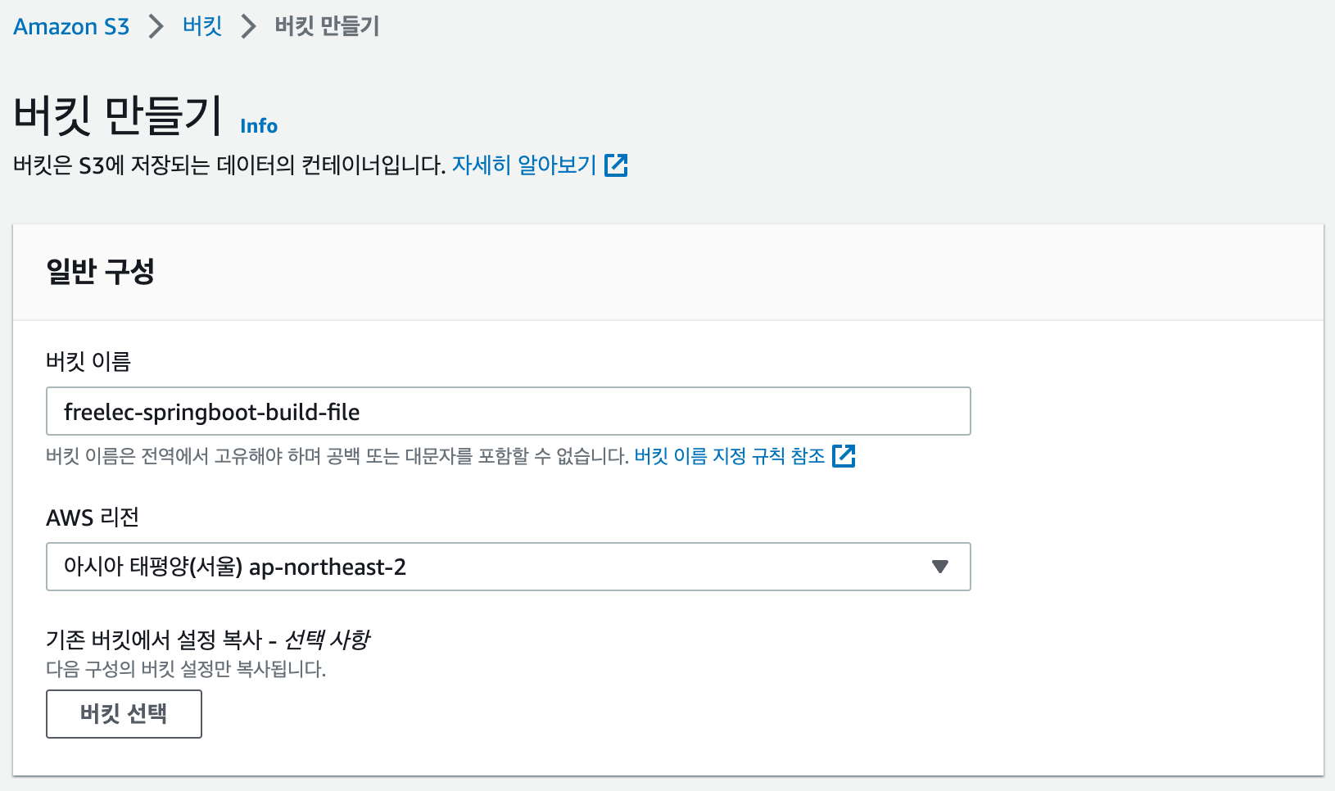The height and width of the screenshot is (791, 1335).
Task: Focus the bucket name field freelec-springboot-build-file
Action: [x=508, y=411]
